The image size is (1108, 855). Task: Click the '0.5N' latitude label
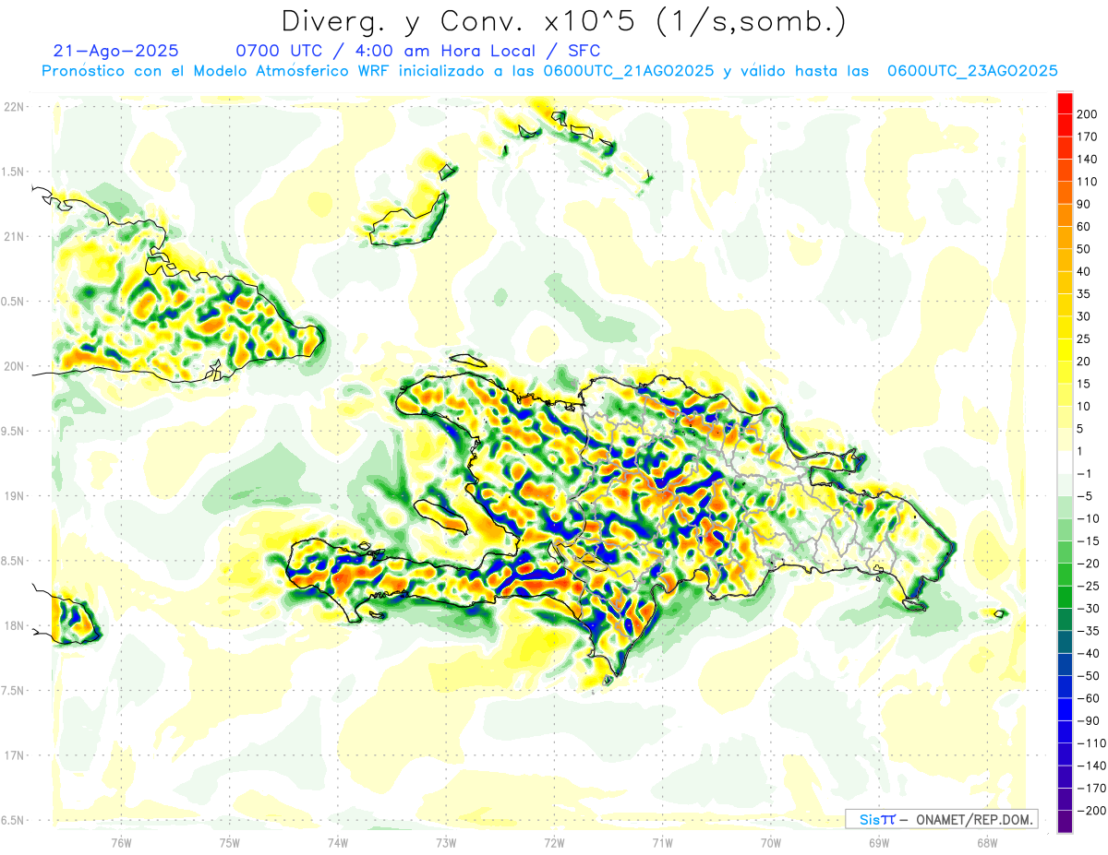point(13,302)
